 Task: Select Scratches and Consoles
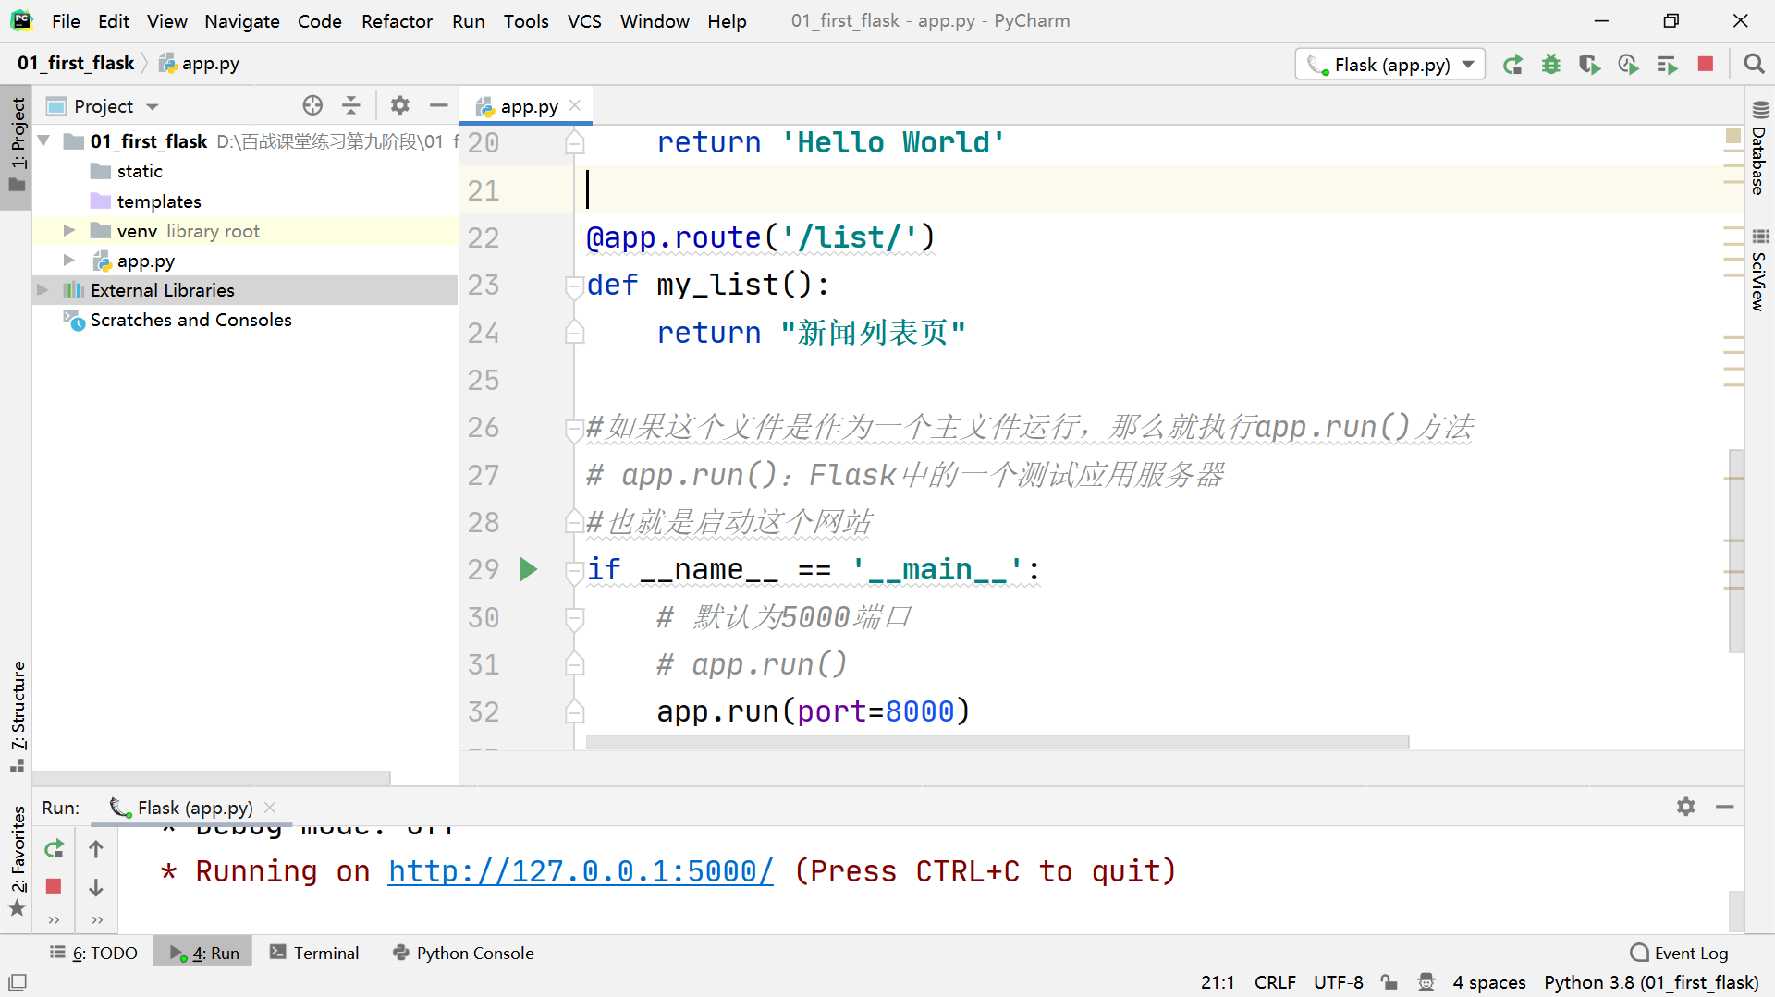(x=190, y=320)
